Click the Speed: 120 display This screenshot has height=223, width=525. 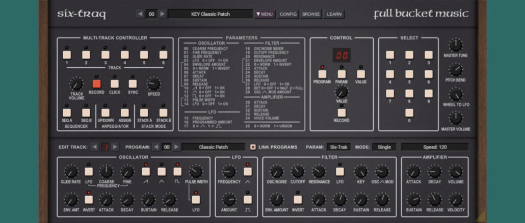pyautogui.click(x=435, y=147)
